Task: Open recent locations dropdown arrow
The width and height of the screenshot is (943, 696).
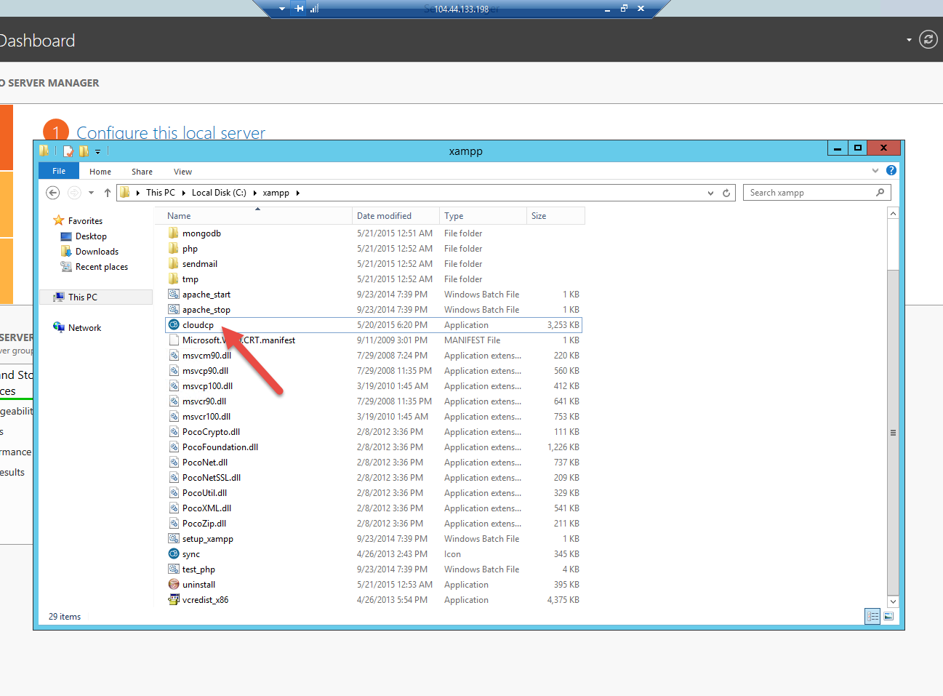Action: coord(91,193)
